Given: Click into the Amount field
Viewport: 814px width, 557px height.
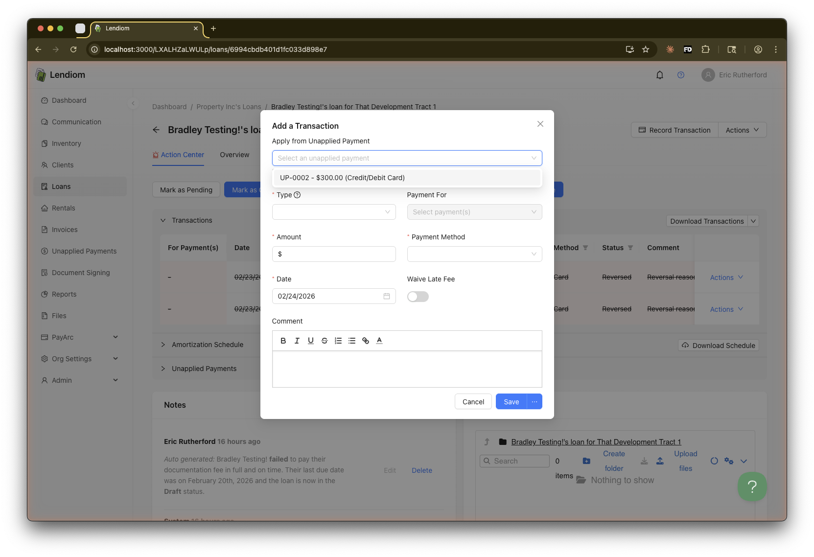Looking at the screenshot, I should 334,254.
